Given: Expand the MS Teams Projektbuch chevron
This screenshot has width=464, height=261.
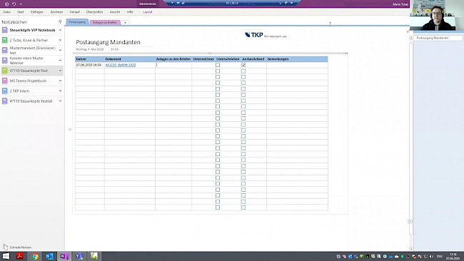Looking at the screenshot, I should [60, 81].
